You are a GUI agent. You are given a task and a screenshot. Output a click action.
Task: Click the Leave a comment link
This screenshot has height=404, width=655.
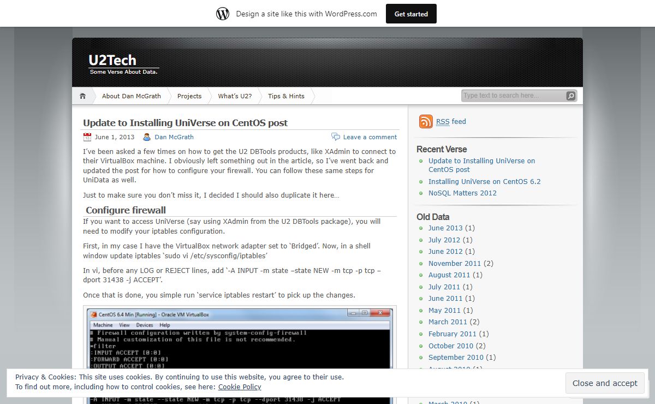[370, 137]
